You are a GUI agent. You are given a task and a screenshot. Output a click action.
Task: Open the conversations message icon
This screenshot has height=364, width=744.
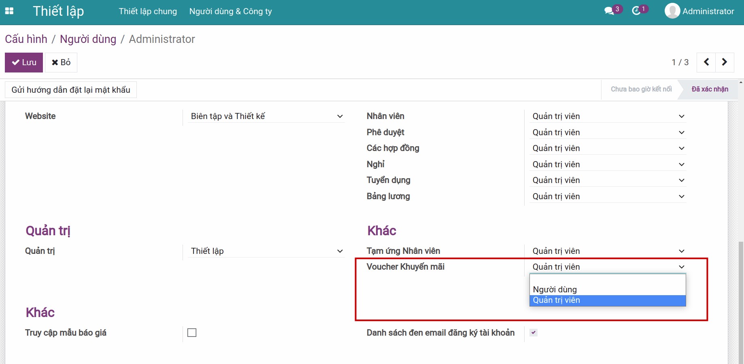pyautogui.click(x=609, y=11)
